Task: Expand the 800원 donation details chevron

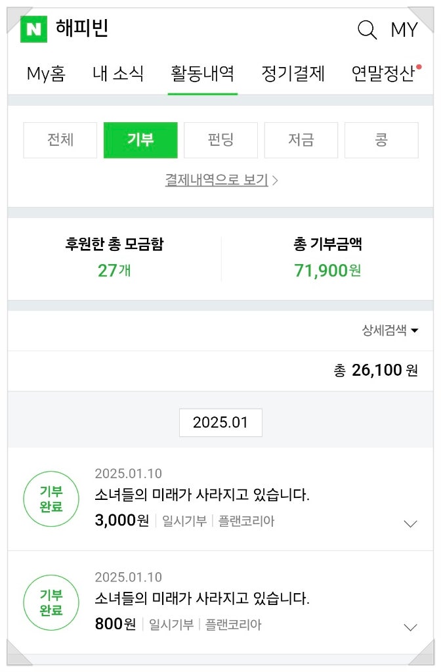Action: [410, 627]
